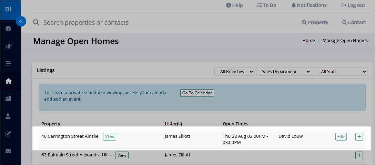View 63 Balmain Street Alexandra Hills property

tap(122, 155)
